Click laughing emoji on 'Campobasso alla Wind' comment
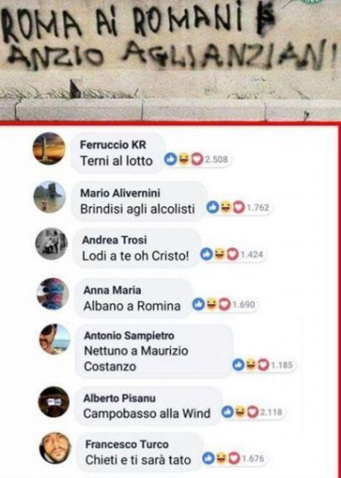341x478 pixels. point(240,412)
